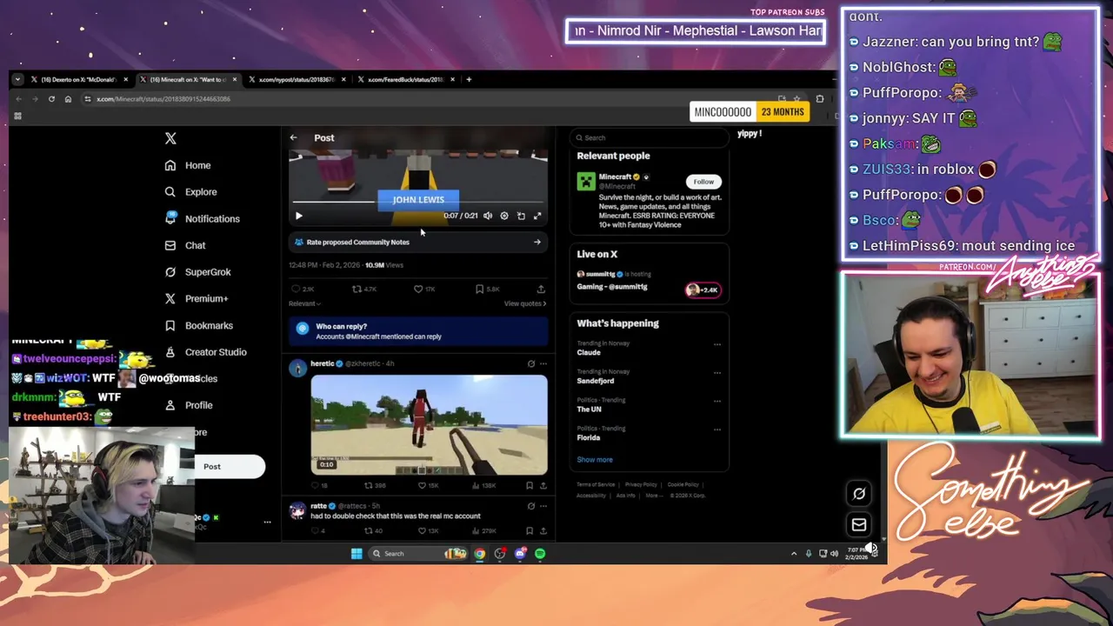Like the Minecraft post with 17K likes
Viewport: 1113px width, 626px height.
pos(424,289)
